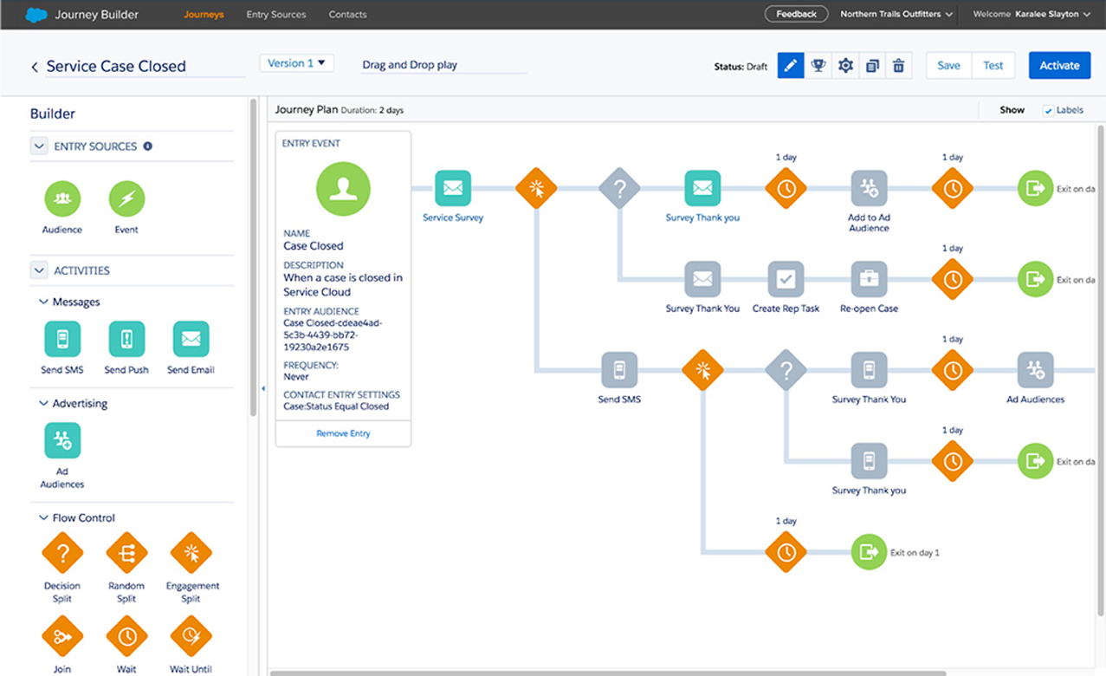Choose the Random Split flow control
The image size is (1106, 676).
[126, 552]
